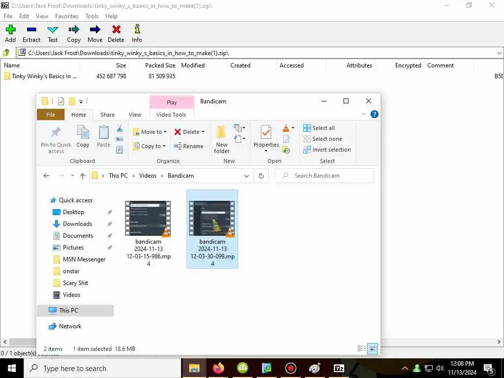
Task: Switch to the View ribbon tab
Action: pos(135,115)
